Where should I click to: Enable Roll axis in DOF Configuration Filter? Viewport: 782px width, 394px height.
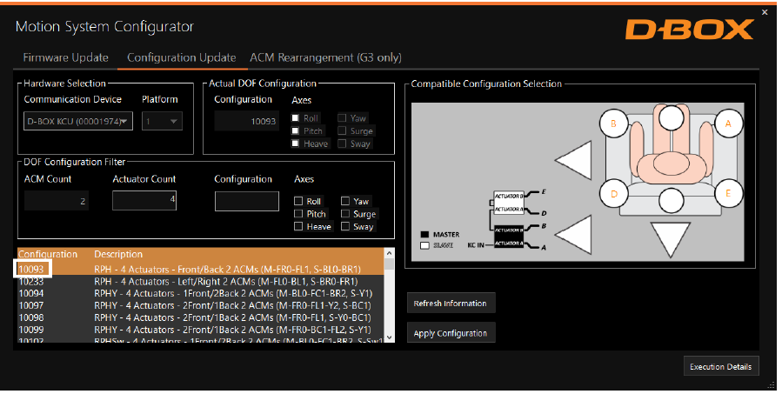(x=299, y=201)
